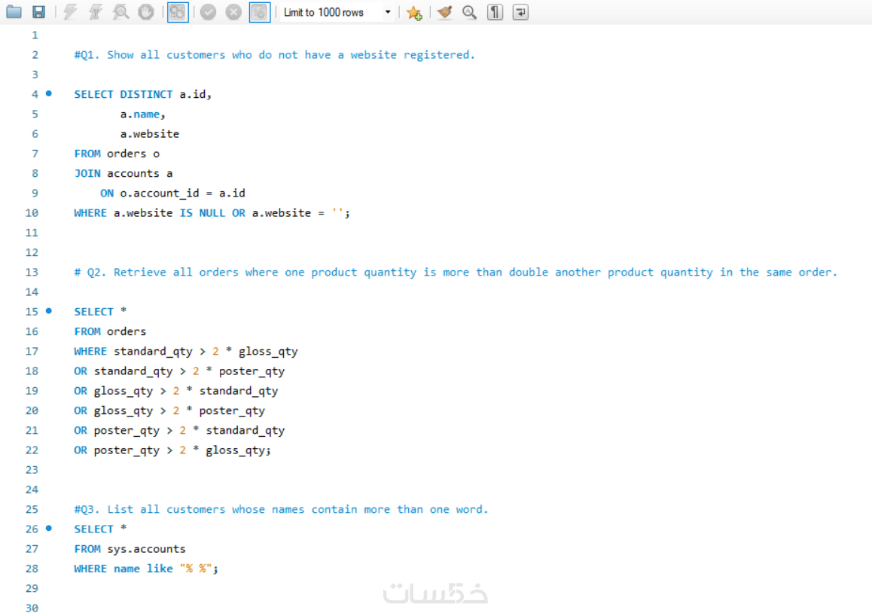Click 'OR gloss_qty > 2 * standard_qty' line
872x616 pixels.
point(175,391)
